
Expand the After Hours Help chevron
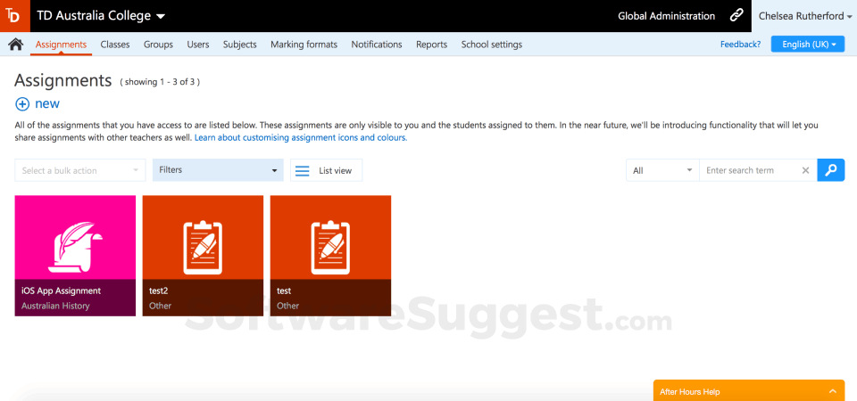click(x=832, y=392)
